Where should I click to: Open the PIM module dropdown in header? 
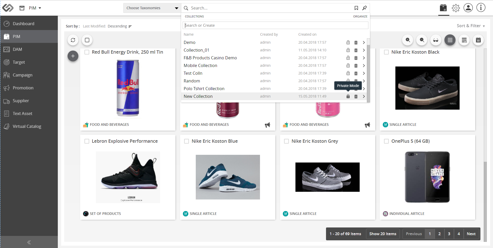[35, 8]
